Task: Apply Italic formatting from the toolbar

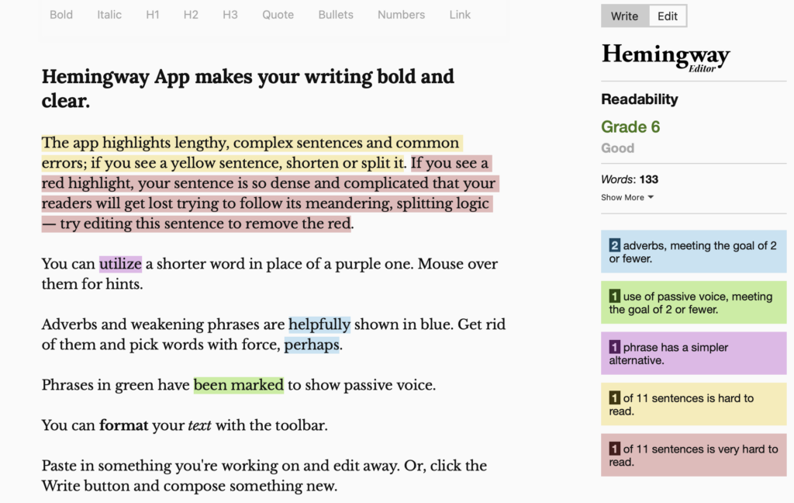Action: (x=109, y=15)
